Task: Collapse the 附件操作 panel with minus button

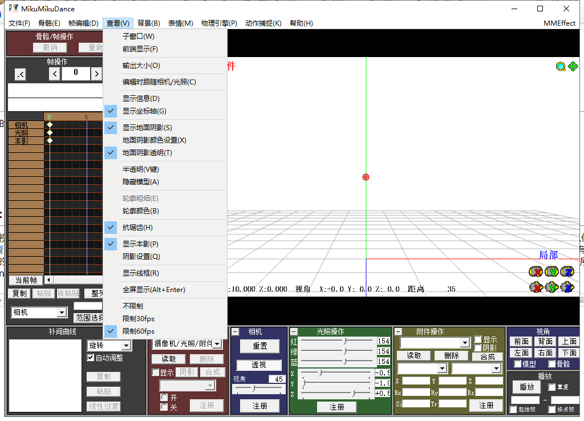Action: [x=398, y=331]
